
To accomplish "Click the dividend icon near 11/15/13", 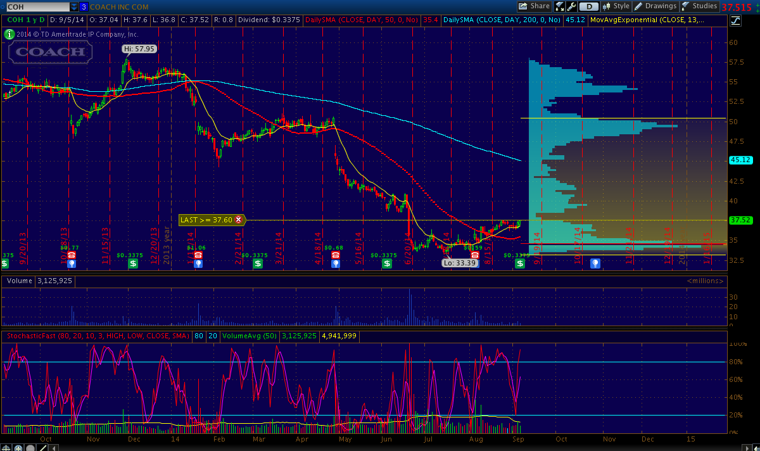I will pyautogui.click(x=132, y=263).
